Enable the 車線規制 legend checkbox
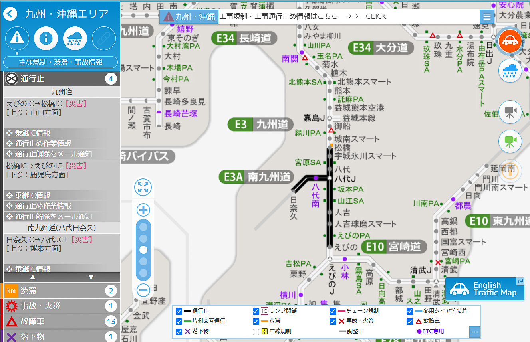The image size is (530, 342). (256, 332)
